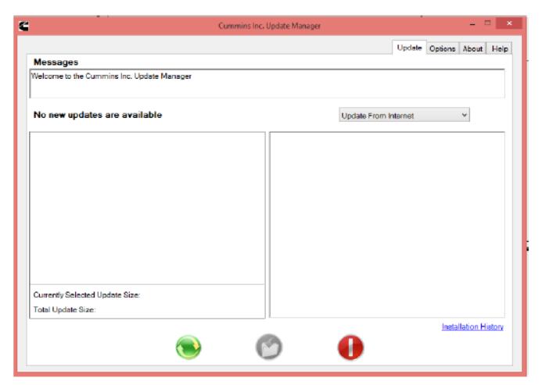Click the welcome message in Messages box
The width and height of the screenshot is (542, 385).
pyautogui.click(x=111, y=77)
